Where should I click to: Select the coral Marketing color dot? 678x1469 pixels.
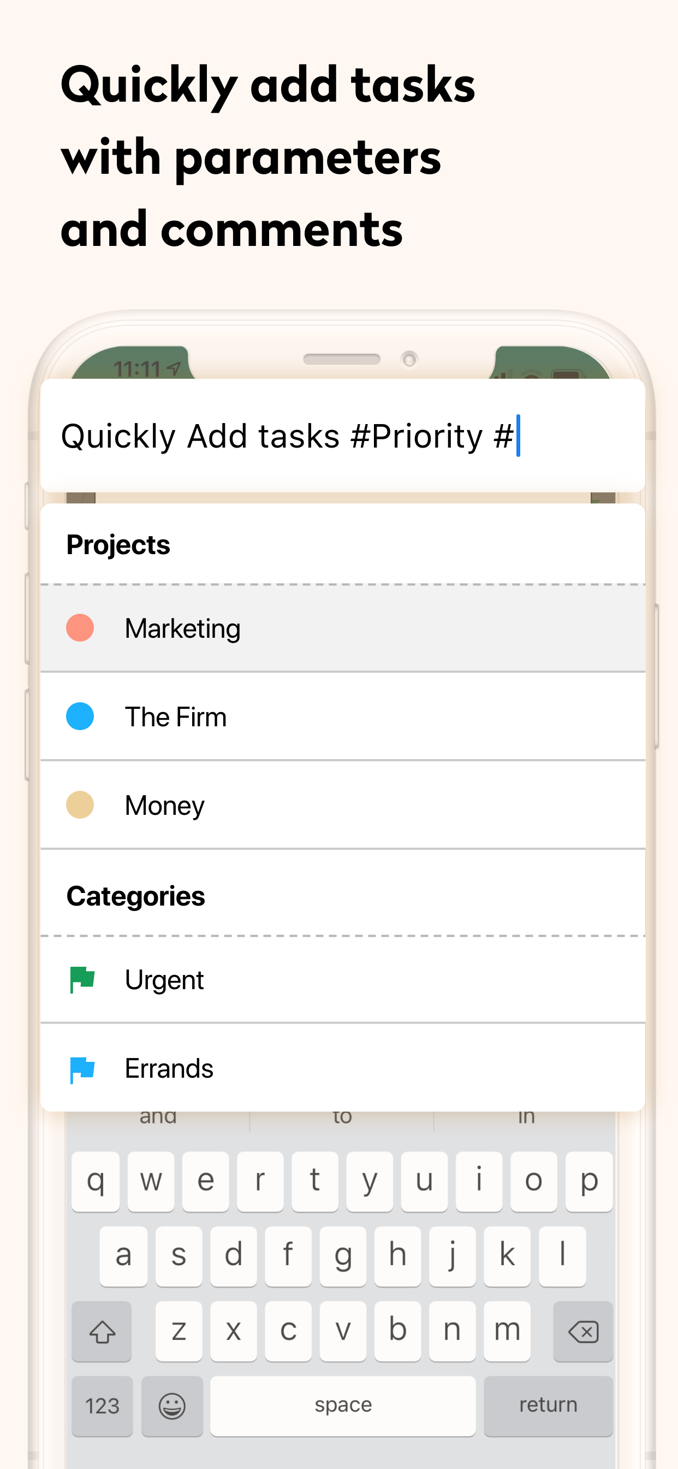[x=80, y=628]
